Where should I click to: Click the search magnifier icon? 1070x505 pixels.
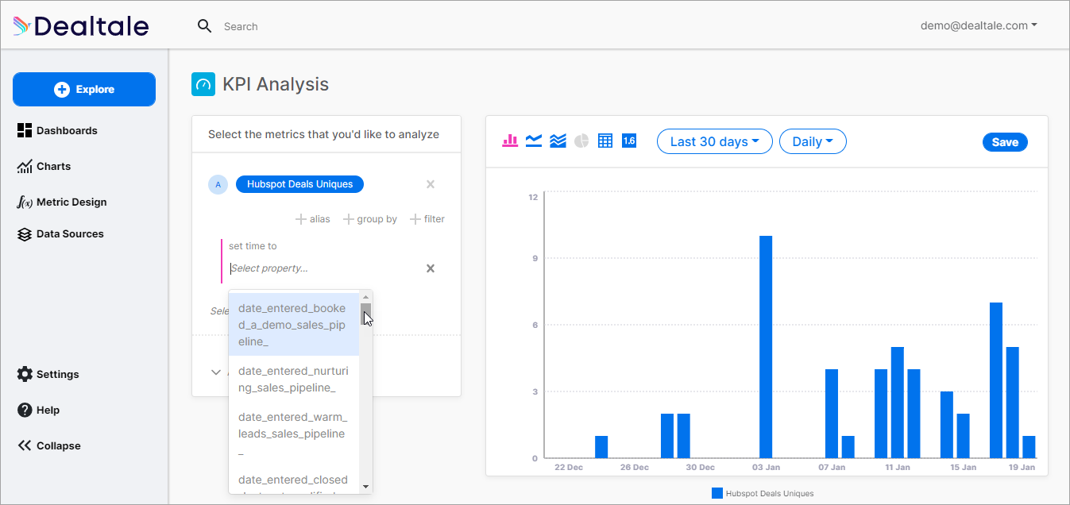coord(204,26)
